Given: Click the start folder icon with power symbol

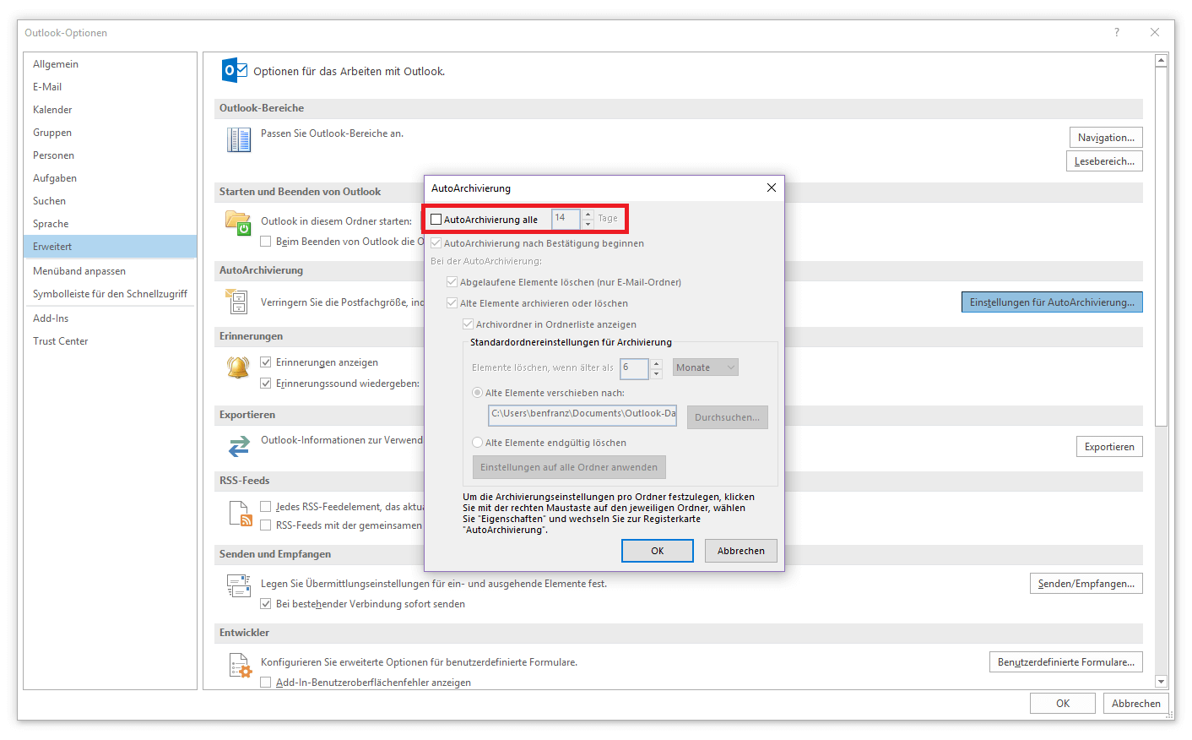Looking at the screenshot, I should point(238,223).
